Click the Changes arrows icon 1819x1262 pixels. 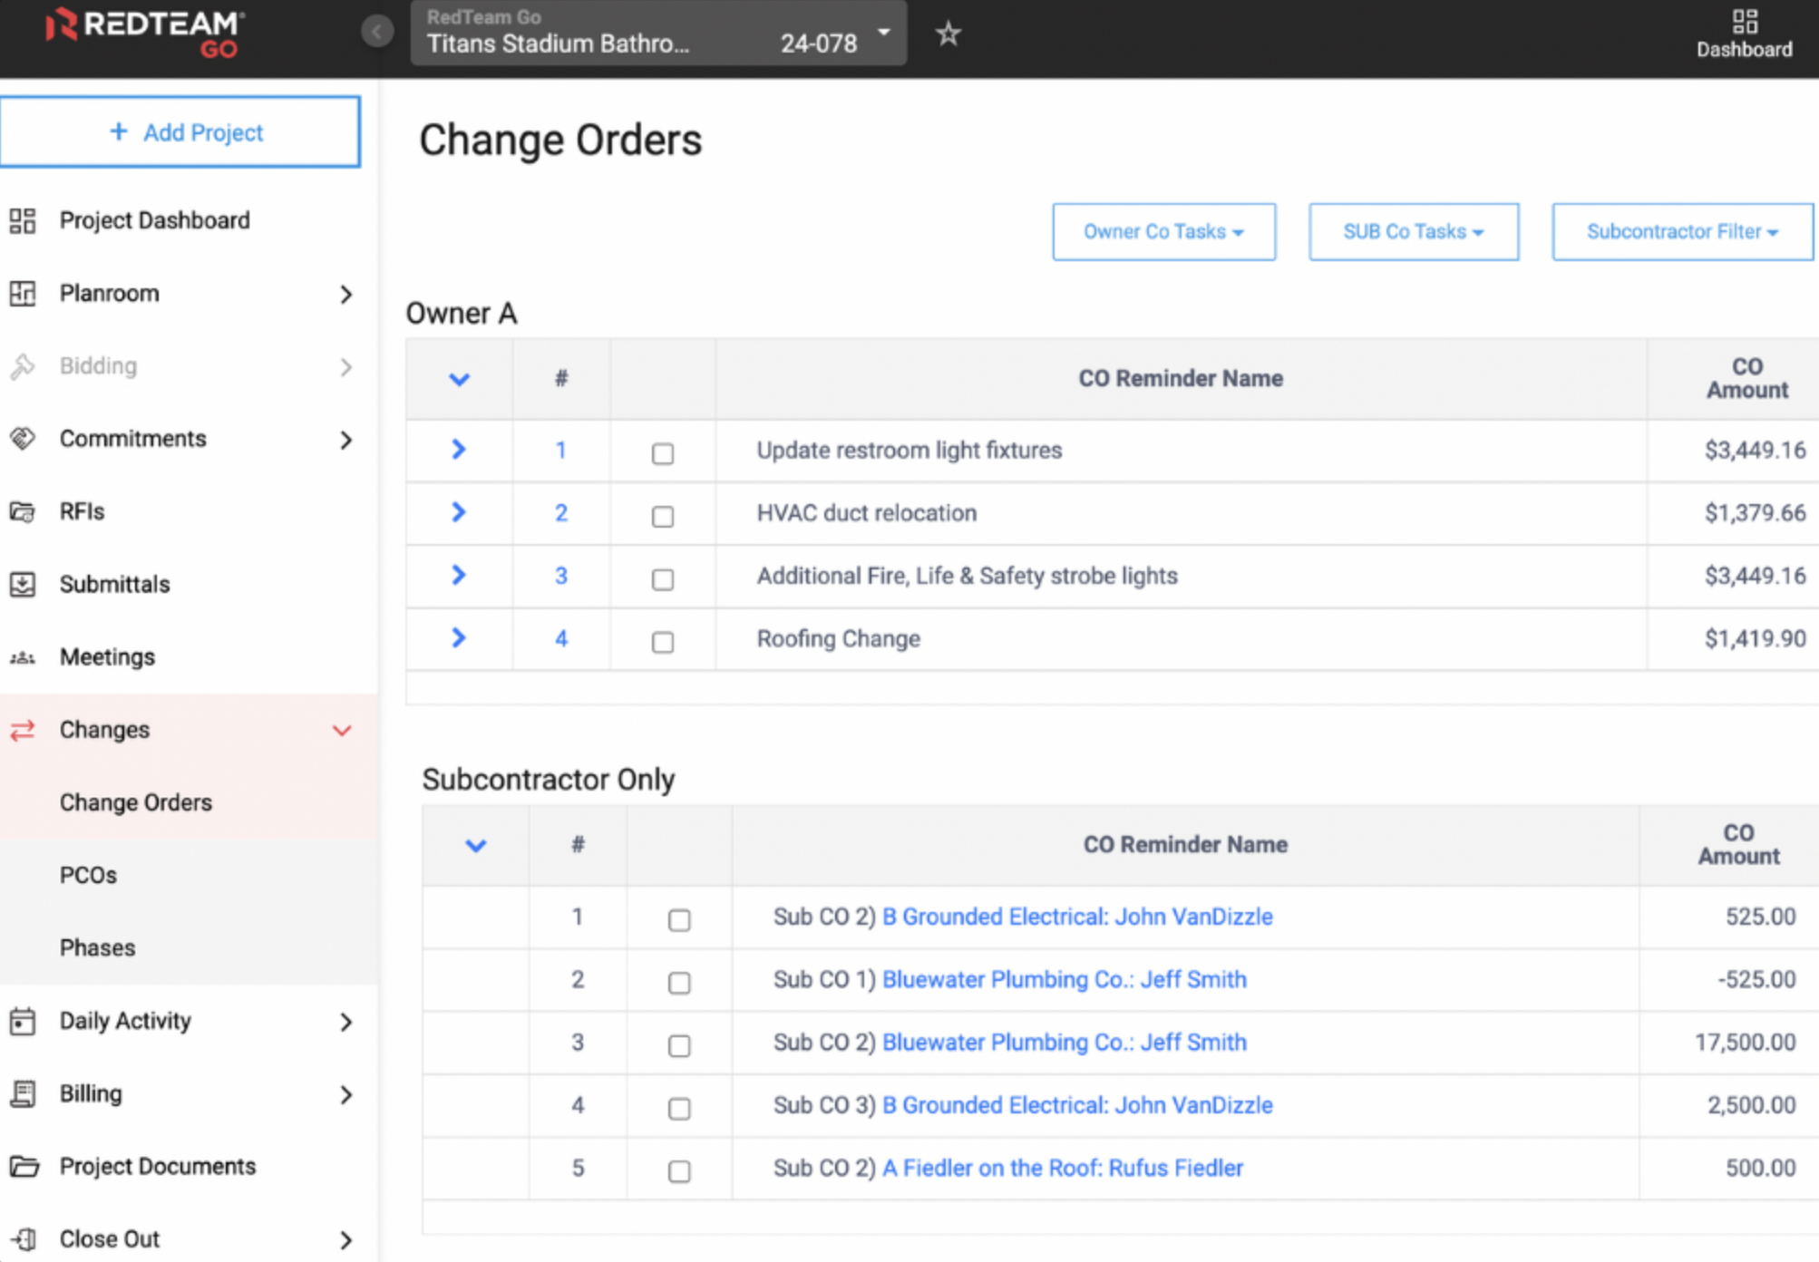point(23,730)
